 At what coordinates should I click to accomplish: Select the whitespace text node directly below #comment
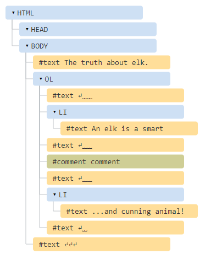115,178
